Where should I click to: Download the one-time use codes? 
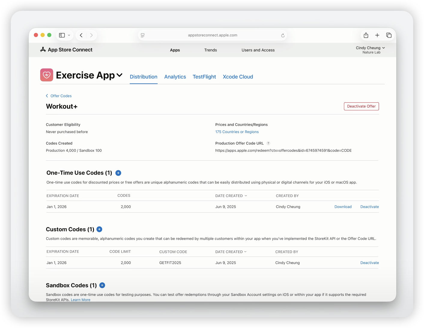coord(343,207)
